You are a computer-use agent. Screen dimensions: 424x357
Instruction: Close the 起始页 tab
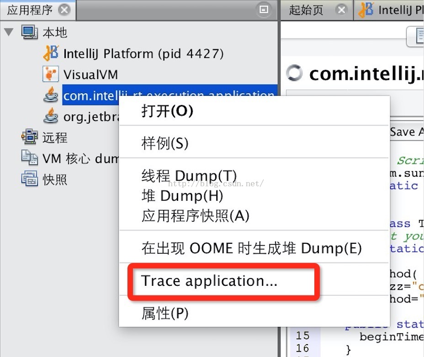pyautogui.click(x=341, y=10)
